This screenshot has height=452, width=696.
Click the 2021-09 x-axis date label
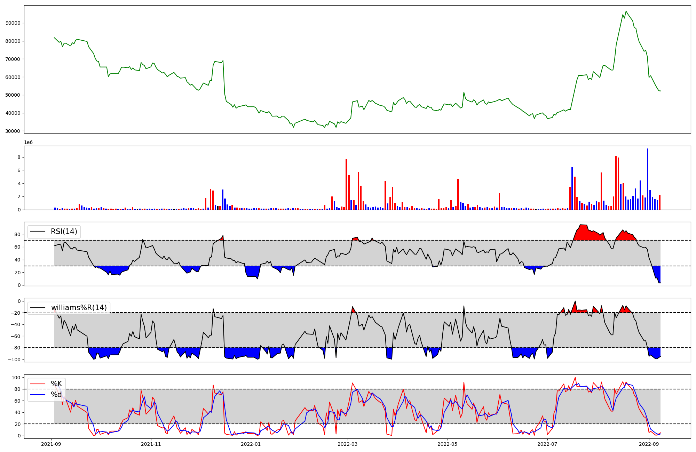point(52,444)
